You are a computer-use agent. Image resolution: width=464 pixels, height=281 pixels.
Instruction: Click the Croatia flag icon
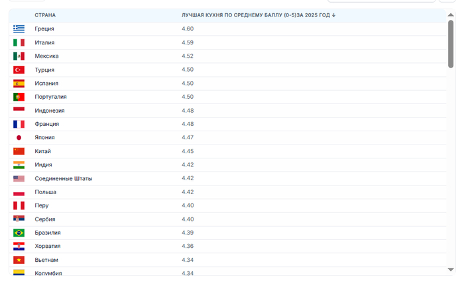[x=19, y=247]
